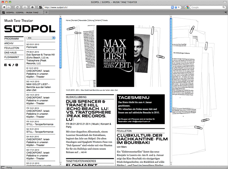Open the Flohmarkt event on SO 03.01.2010

tap(32, 47)
